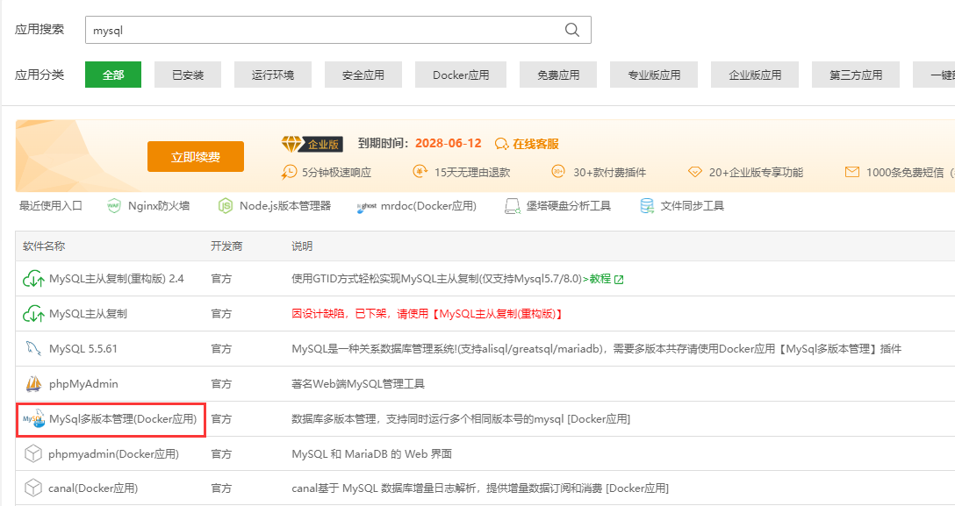This screenshot has width=955, height=506.
Task: Click the 5分钟极速响应 clock icon
Action: (x=289, y=172)
